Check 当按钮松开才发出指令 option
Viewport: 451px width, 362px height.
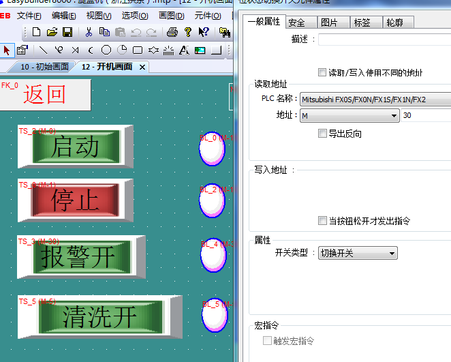click(322, 221)
